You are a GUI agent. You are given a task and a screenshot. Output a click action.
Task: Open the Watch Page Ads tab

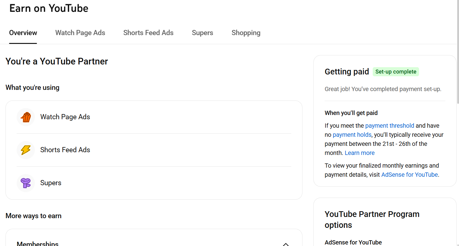(x=80, y=33)
